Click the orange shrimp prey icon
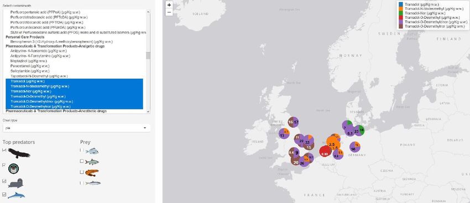Image resolution: width=470 pixels, height=203 pixels. click(x=92, y=173)
